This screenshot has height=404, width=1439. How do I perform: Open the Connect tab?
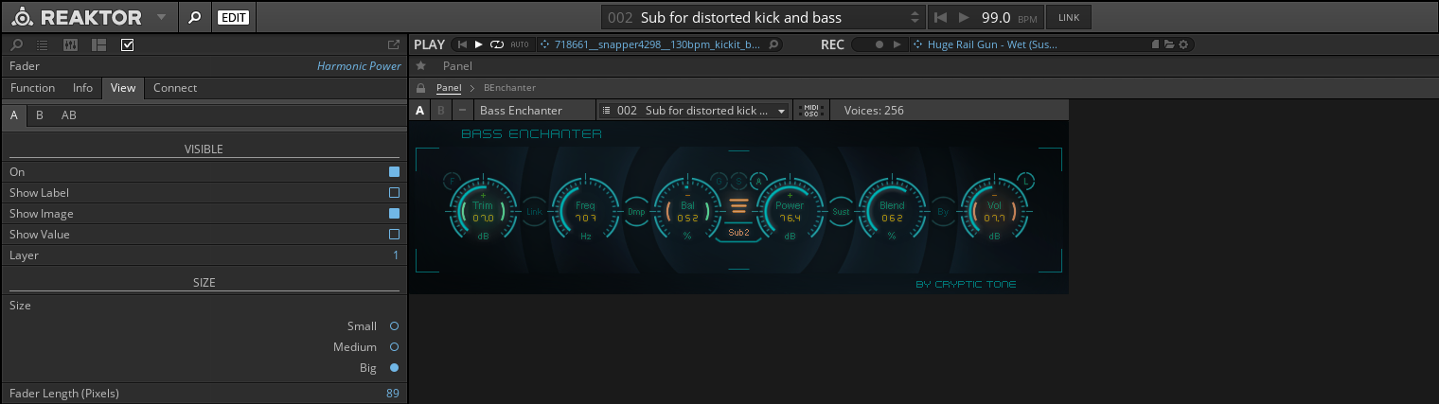(x=175, y=88)
